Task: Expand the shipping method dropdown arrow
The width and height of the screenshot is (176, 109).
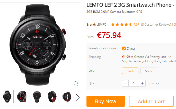Action: coord(170,57)
